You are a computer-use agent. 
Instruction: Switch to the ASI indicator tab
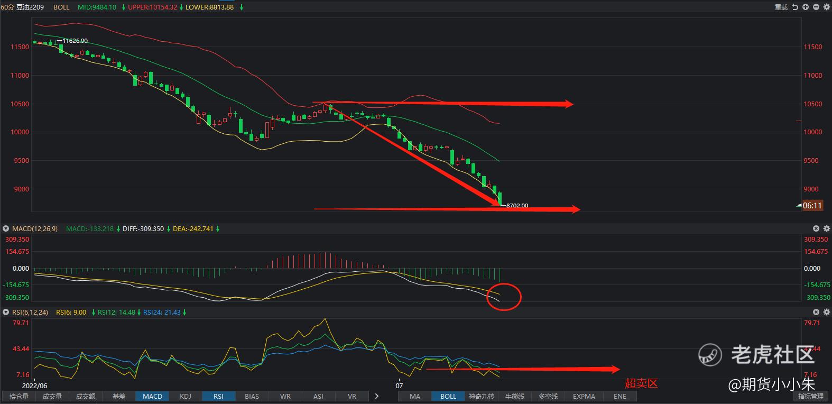click(318, 396)
